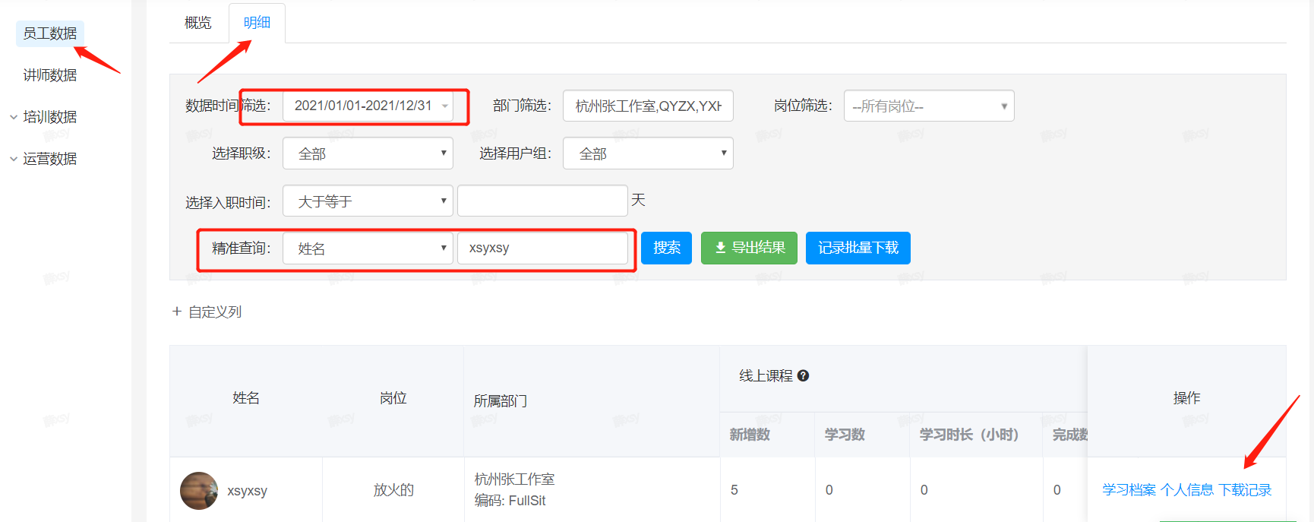
Task: Switch to the 概览 tab
Action: coord(198,23)
